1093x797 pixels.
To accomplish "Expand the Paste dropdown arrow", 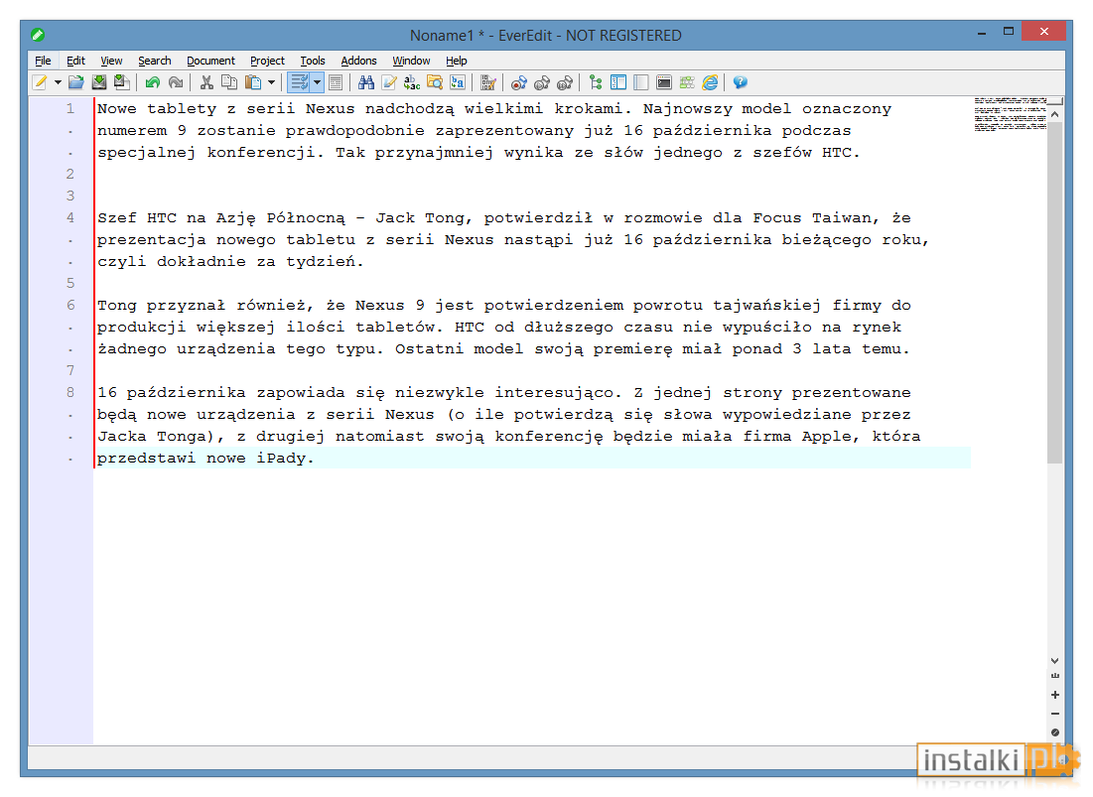I will click(271, 83).
